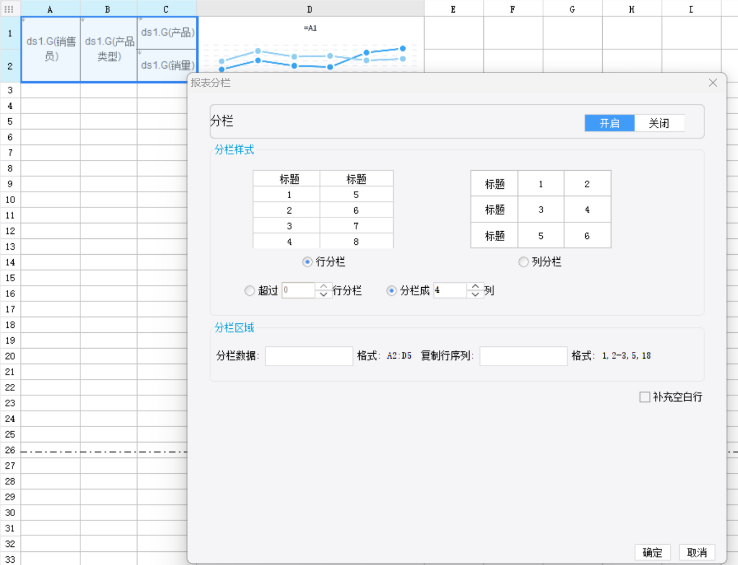Click the select-all grid corner icon
738x565 pixels.
(x=9, y=9)
